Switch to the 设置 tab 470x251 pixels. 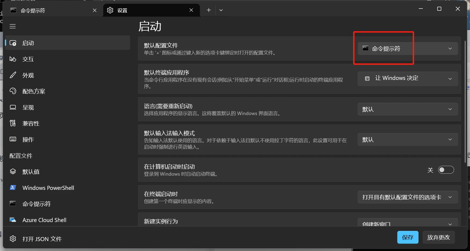point(151,10)
